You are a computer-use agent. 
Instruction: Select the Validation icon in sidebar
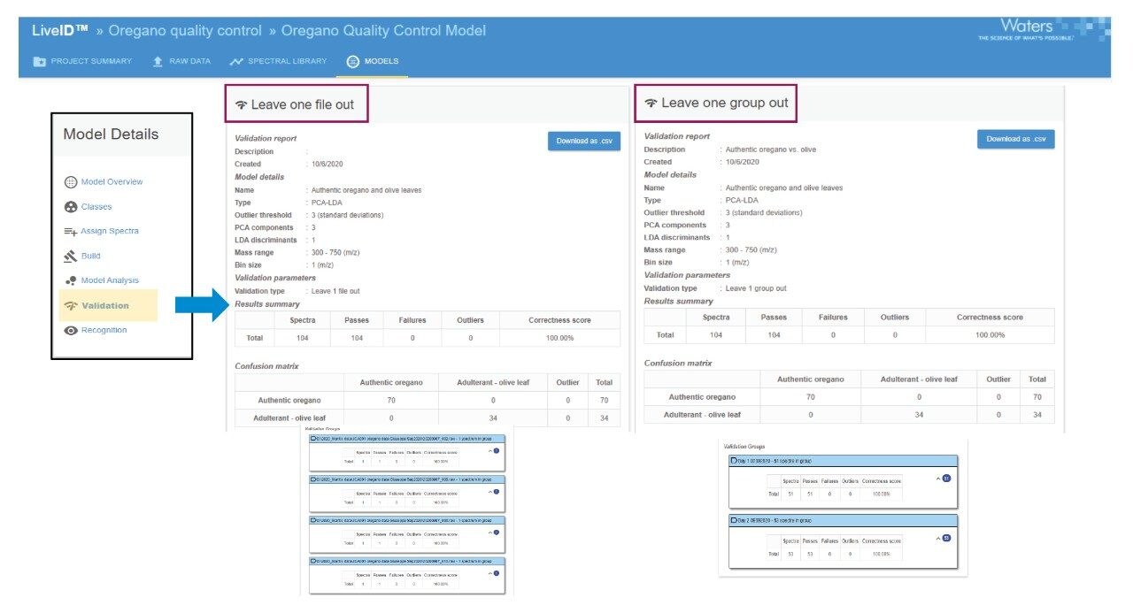pyautogui.click(x=71, y=306)
